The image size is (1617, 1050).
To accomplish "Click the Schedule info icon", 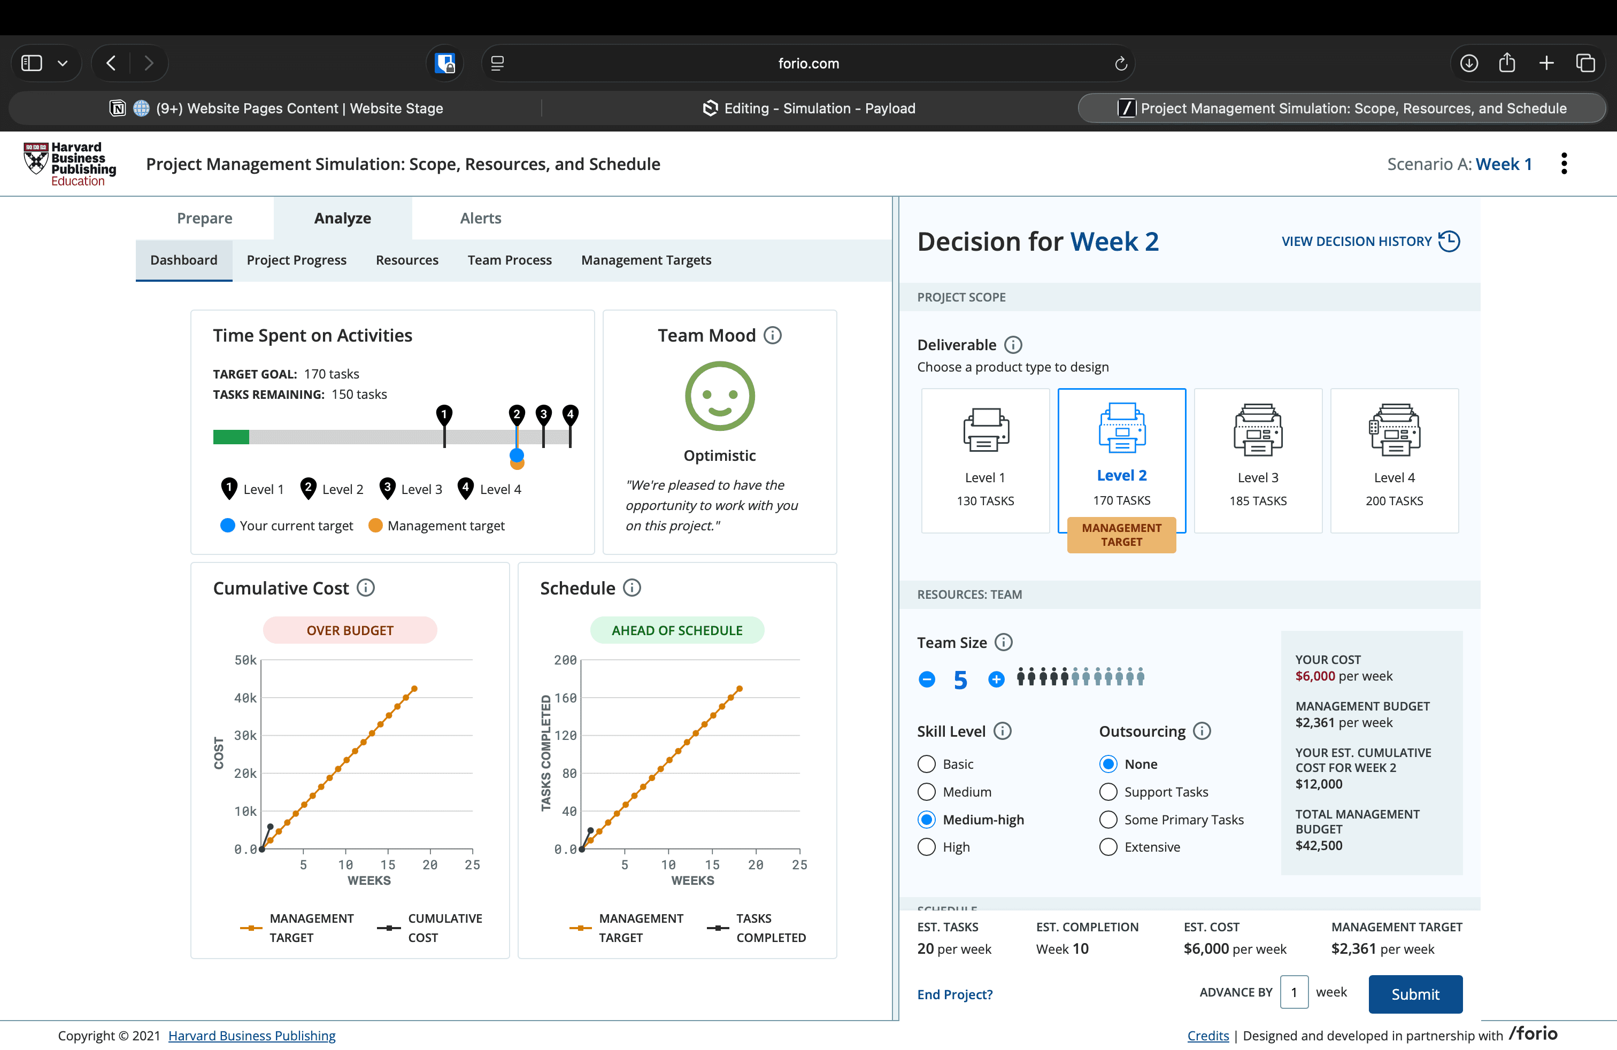I will tap(632, 588).
